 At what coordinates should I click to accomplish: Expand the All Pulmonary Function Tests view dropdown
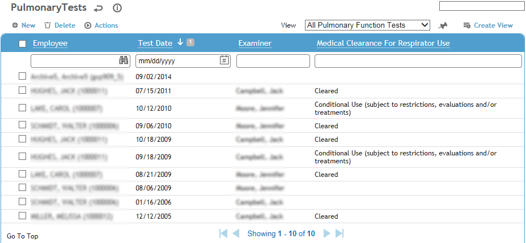(367, 25)
